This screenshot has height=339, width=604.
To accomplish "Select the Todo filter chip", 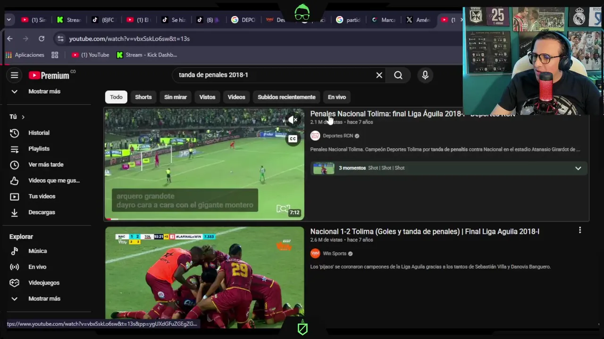I will (x=116, y=97).
